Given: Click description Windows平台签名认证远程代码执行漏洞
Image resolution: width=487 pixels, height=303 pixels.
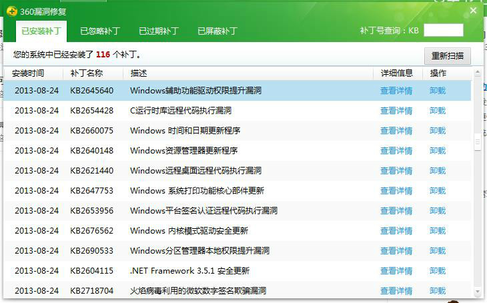Looking at the screenshot, I should pos(203,211).
